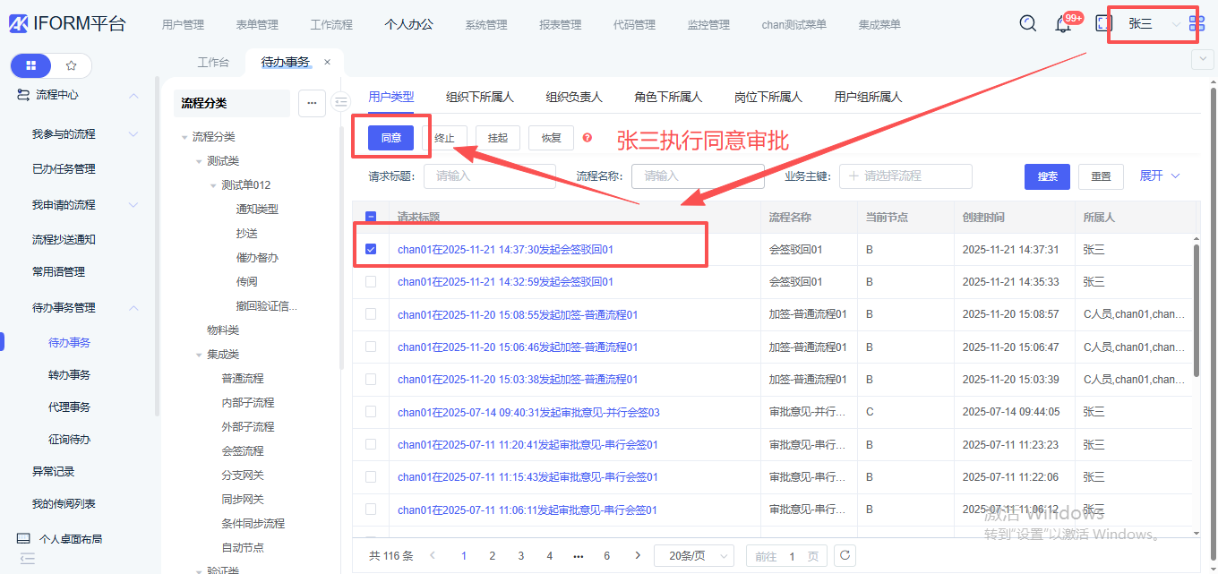Toggle fullscreen mode icon in header

pyautogui.click(x=1103, y=24)
